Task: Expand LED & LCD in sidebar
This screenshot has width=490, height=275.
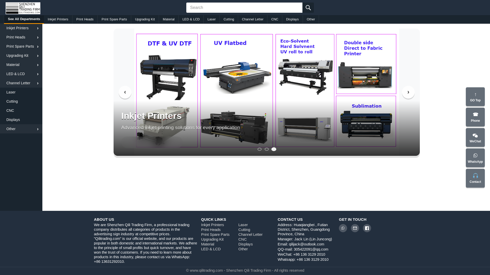Action: [x=21, y=74]
